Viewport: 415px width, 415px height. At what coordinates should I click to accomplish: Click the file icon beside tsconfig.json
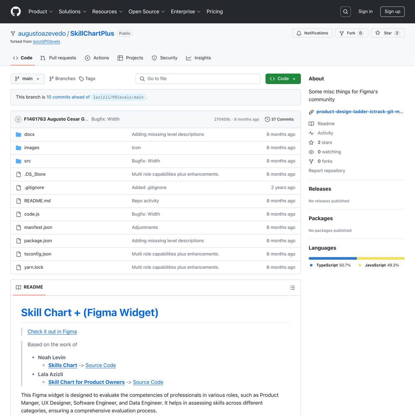[x=19, y=254]
